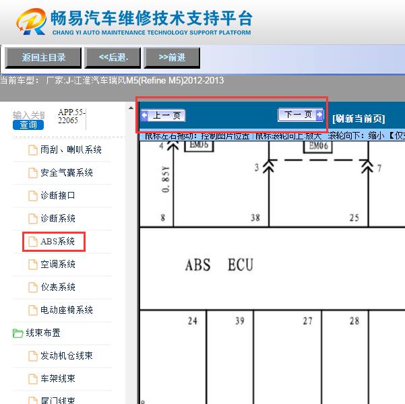Click pin 39 on ABS ECU diagram
Screen dimensions: 405x404
240,321
